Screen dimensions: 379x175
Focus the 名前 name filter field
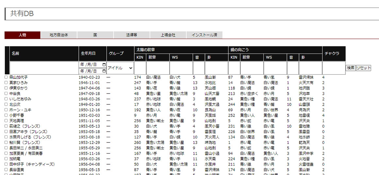tap(44, 68)
